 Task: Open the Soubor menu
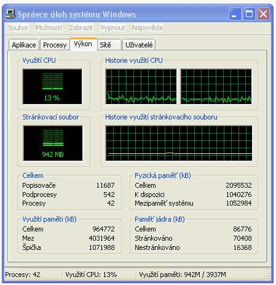point(18,28)
